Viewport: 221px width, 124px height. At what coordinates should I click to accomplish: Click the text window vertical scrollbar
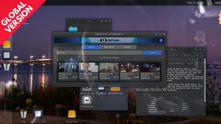click(205, 80)
